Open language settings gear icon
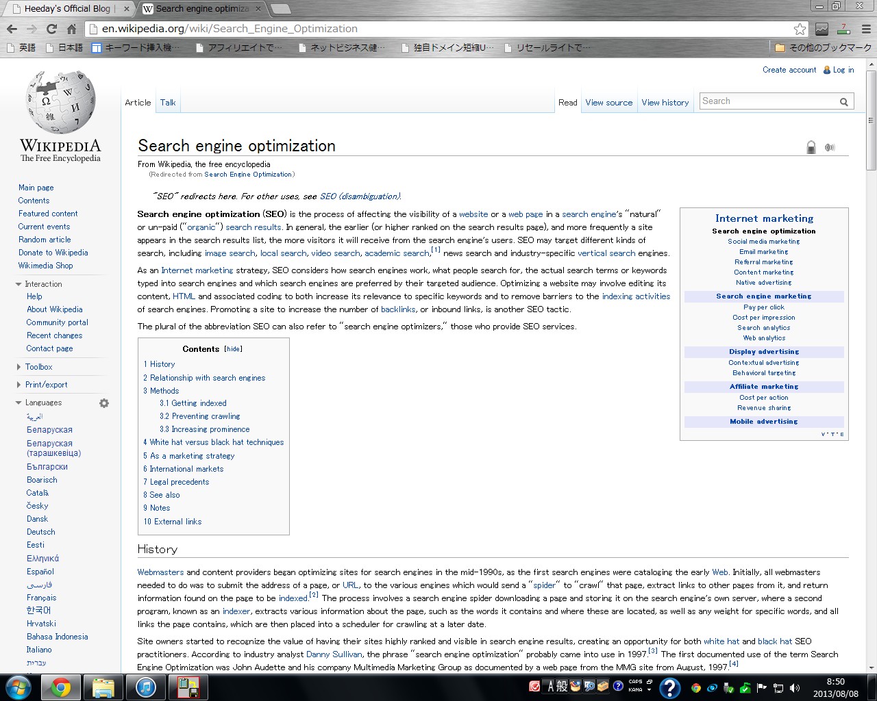 [x=104, y=403]
